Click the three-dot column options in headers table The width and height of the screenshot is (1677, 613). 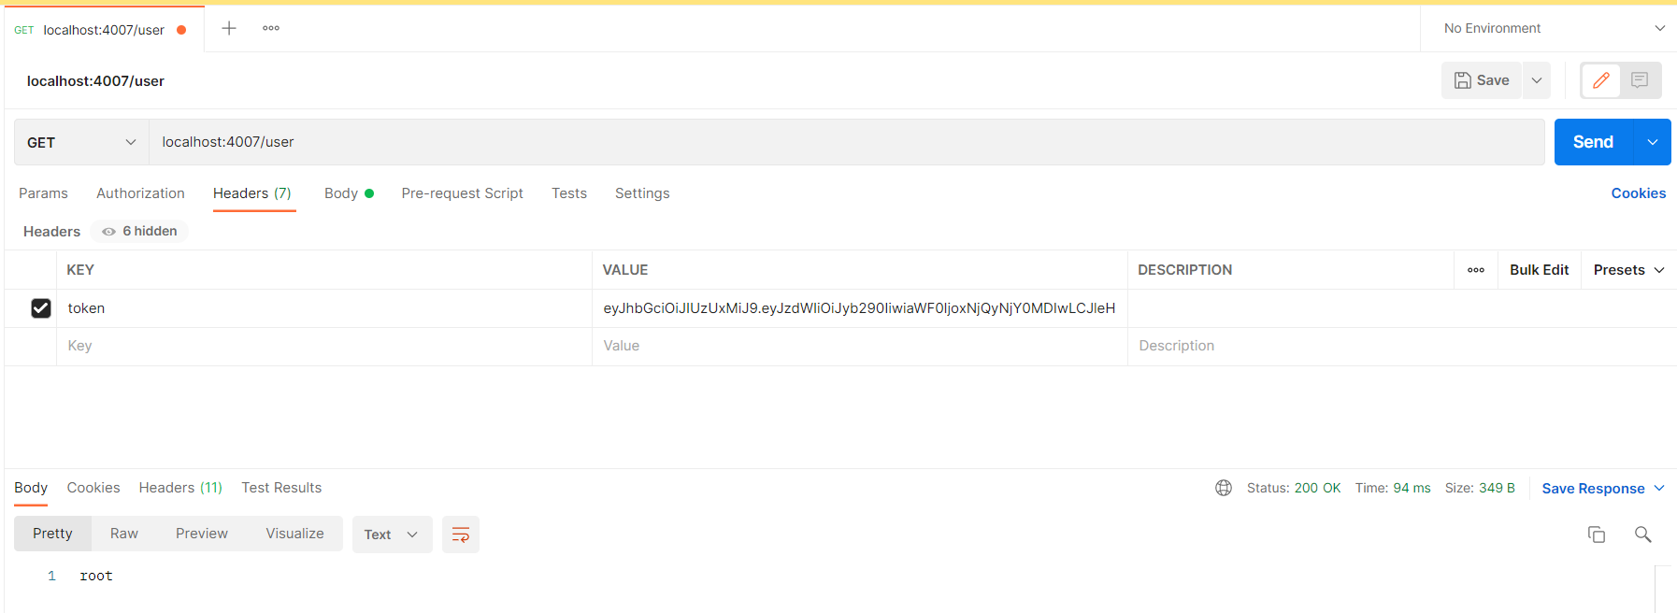[1476, 270]
